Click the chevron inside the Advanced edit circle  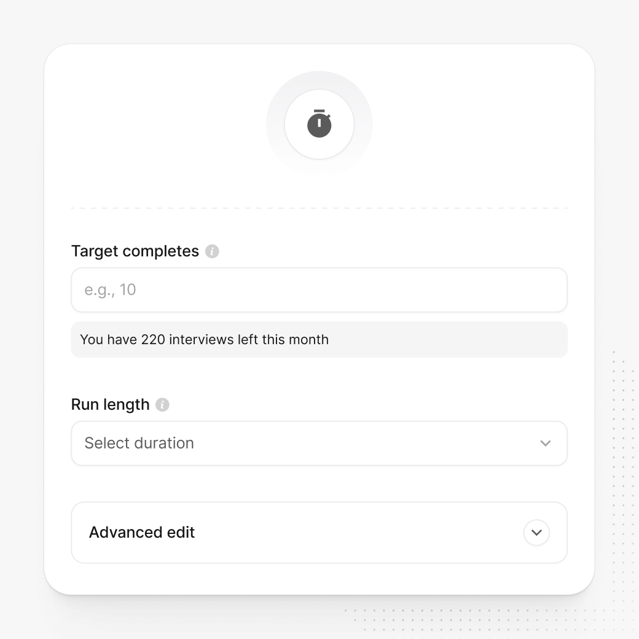pyautogui.click(x=536, y=533)
